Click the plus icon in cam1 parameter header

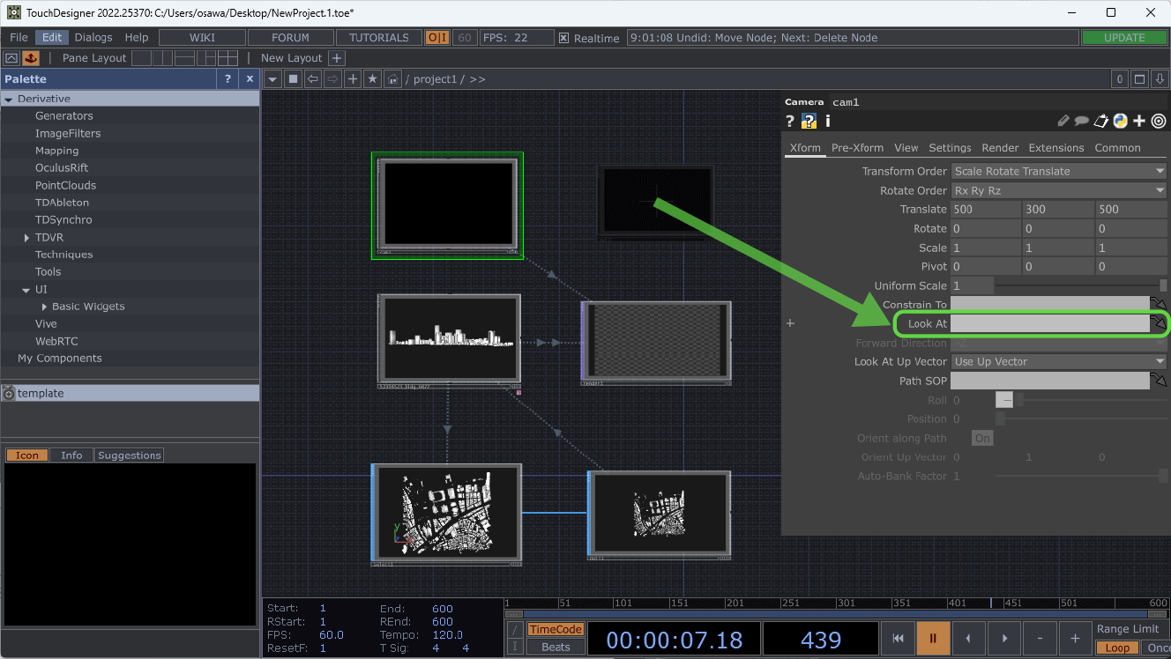(x=1139, y=122)
